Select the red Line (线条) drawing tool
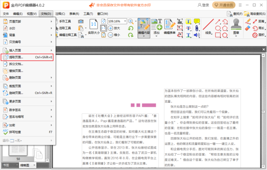The height and width of the screenshot is (170, 267). click(x=208, y=26)
